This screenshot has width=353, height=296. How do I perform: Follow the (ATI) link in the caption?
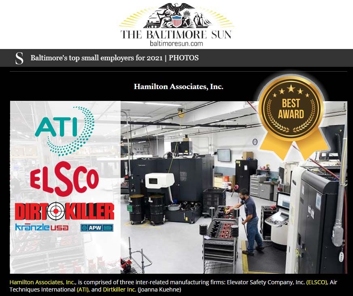coord(83,290)
